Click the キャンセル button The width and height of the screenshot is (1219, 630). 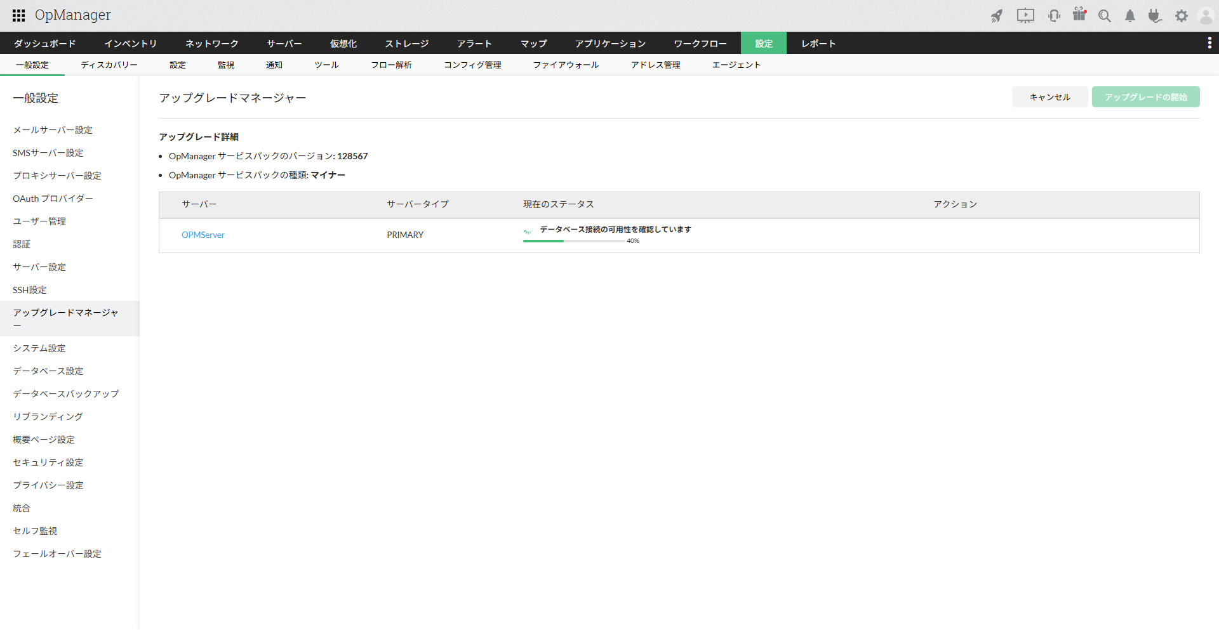(x=1050, y=97)
